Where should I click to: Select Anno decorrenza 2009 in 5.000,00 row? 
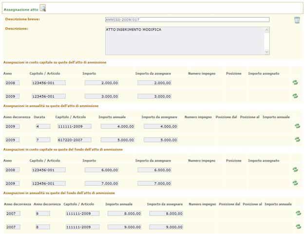[x=13, y=140]
